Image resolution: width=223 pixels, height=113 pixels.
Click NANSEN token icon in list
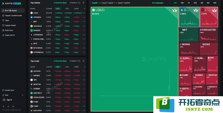31,30
